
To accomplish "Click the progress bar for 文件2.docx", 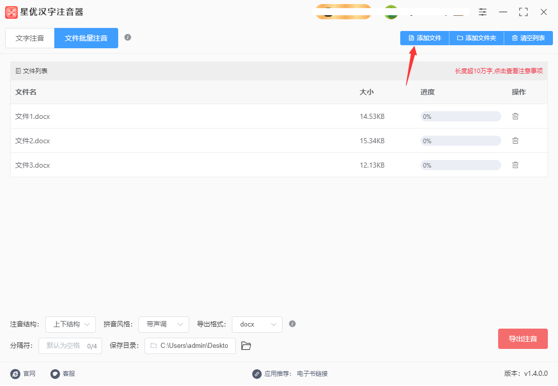I will pyautogui.click(x=461, y=141).
